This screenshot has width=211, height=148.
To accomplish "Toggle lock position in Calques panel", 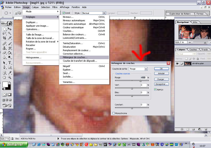I will pos(194,59).
